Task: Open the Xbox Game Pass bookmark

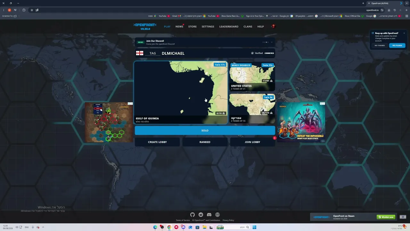Action: click(x=233, y=16)
